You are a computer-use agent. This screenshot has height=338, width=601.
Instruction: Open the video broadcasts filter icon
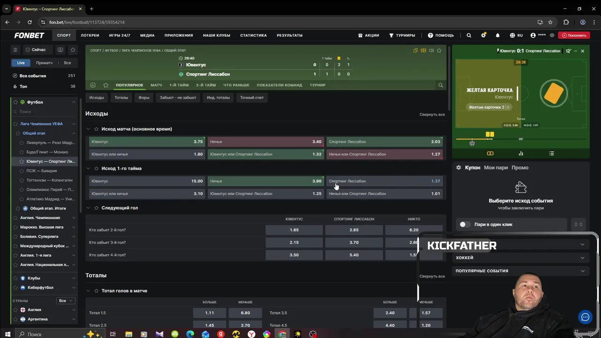click(x=60, y=50)
